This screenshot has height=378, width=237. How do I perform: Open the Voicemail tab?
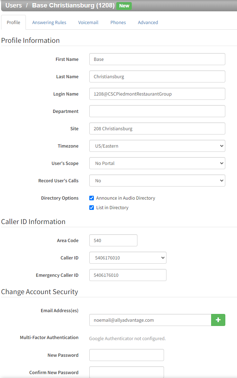coord(88,22)
